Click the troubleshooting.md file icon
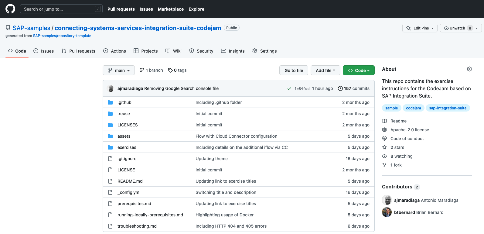484x234 pixels. pyautogui.click(x=110, y=226)
